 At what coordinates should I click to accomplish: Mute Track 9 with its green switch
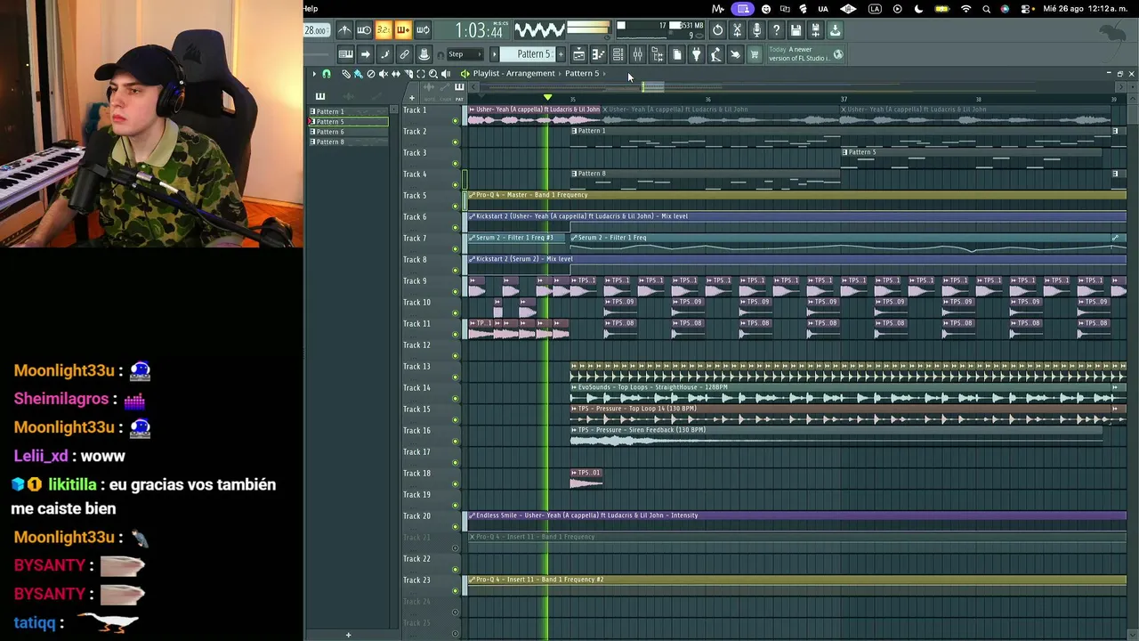[456, 291]
